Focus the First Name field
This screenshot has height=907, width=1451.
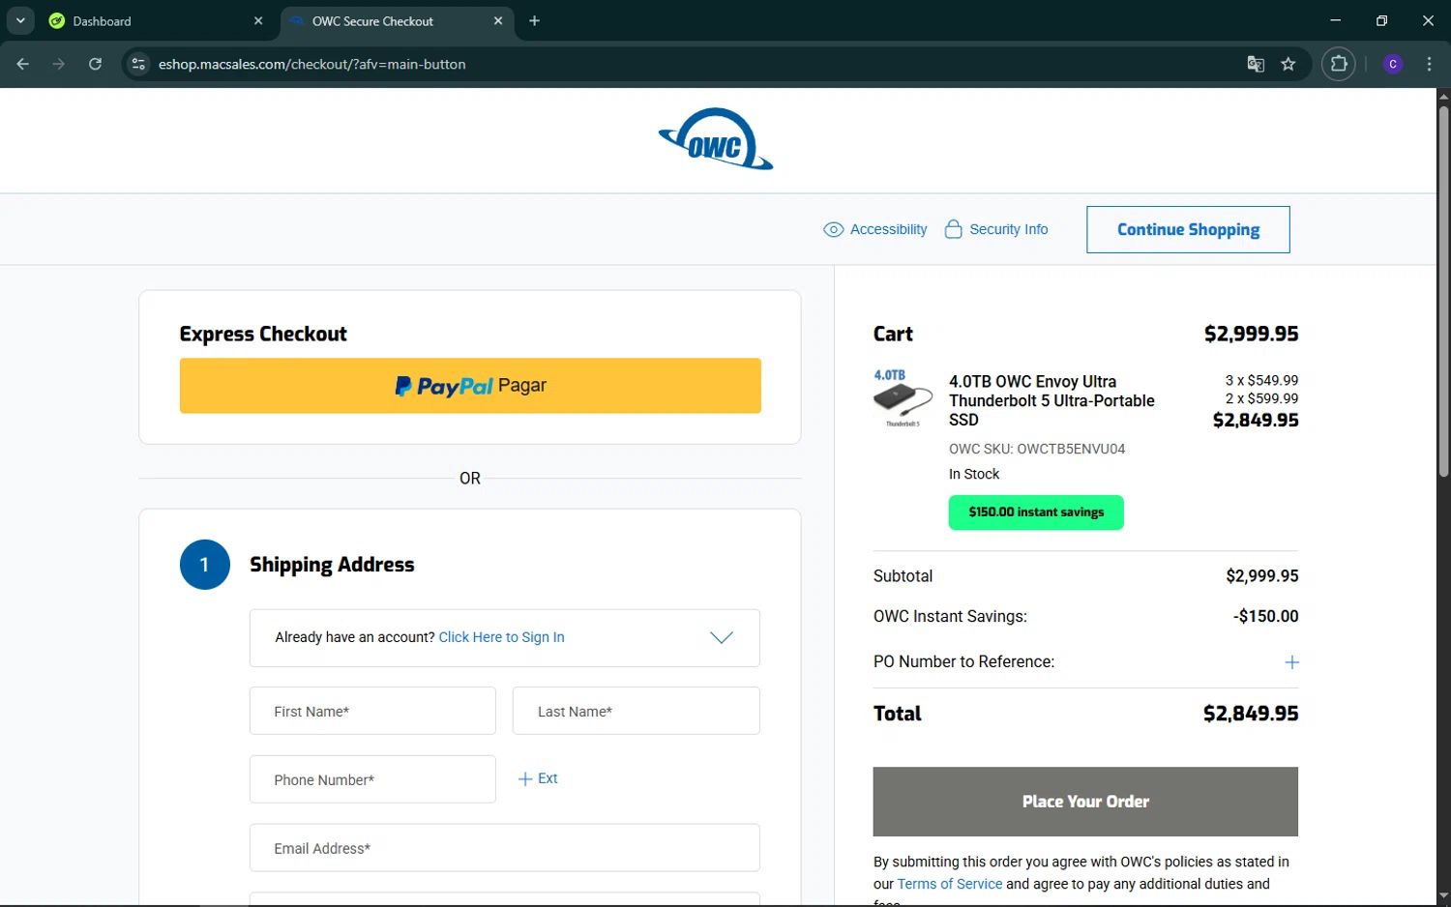(372, 711)
